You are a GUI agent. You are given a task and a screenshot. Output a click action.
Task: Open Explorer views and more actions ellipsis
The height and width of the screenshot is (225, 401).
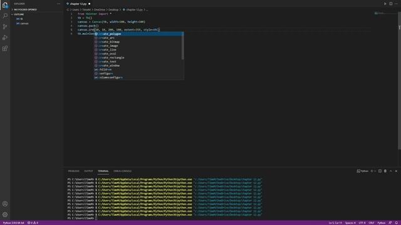(x=58, y=4)
